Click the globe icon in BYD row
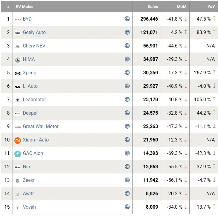Screen dimensions: 218x217 (x=127, y=19)
